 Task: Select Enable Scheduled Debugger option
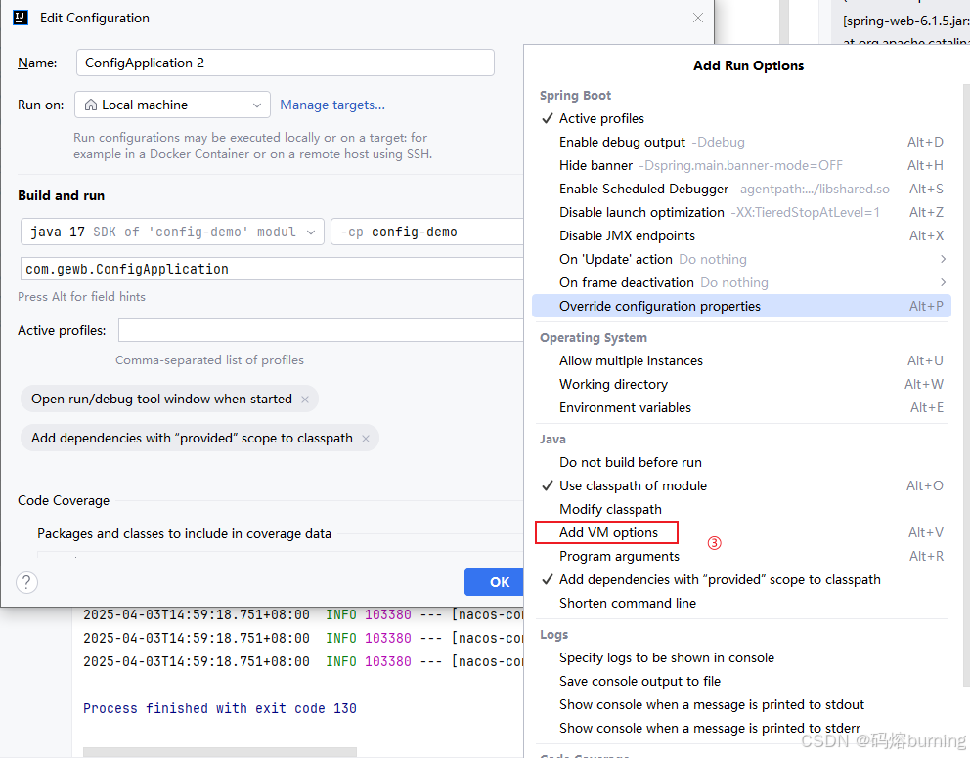tap(741, 189)
